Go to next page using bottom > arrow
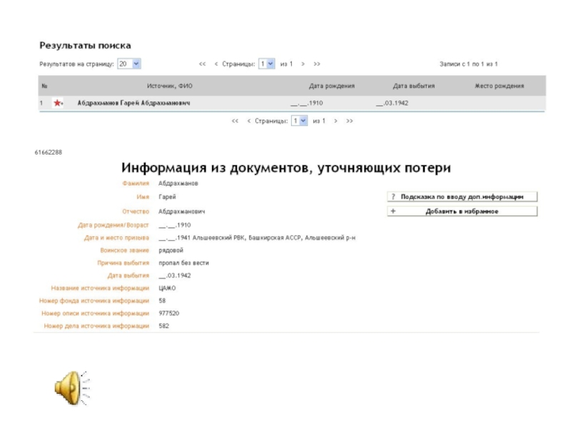 click(x=335, y=121)
